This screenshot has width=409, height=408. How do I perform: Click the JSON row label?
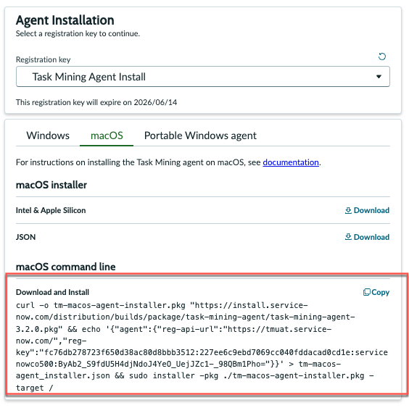coord(26,237)
